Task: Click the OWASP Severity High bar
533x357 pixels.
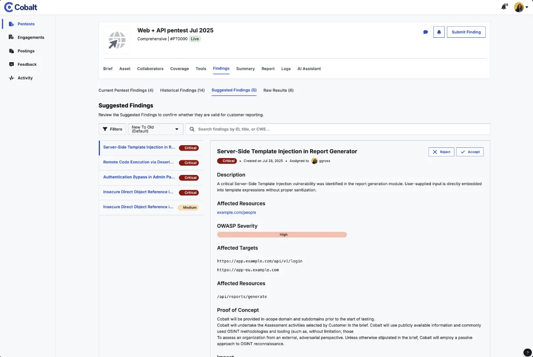Action: click(282, 234)
